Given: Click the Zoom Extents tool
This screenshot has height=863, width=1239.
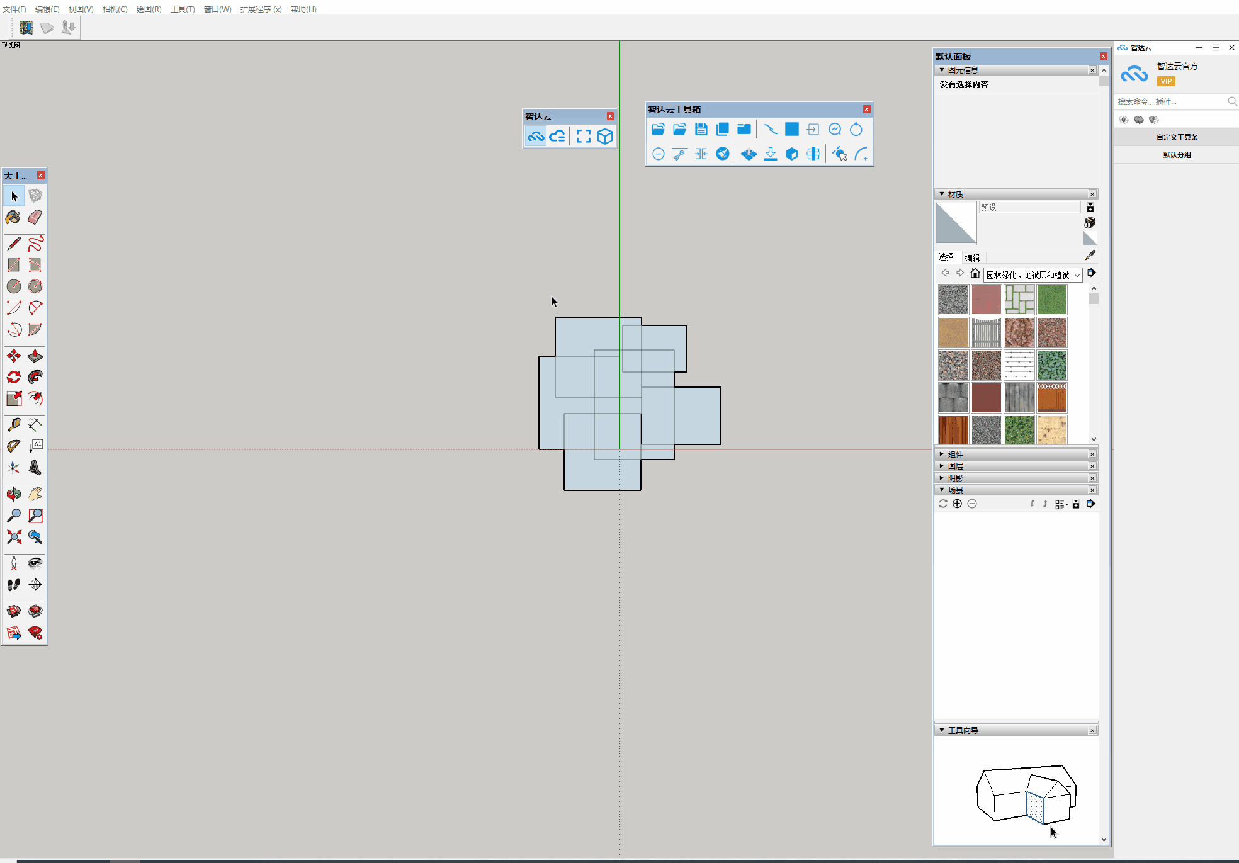Looking at the screenshot, I should [13, 537].
